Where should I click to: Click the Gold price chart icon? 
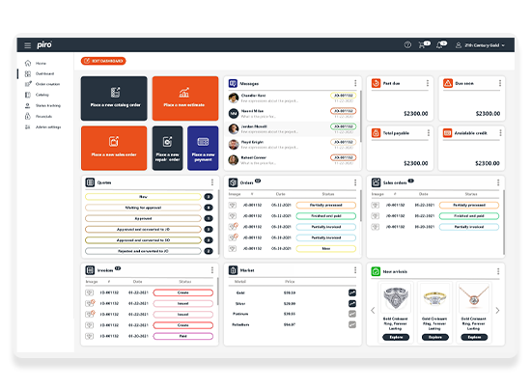click(x=352, y=292)
